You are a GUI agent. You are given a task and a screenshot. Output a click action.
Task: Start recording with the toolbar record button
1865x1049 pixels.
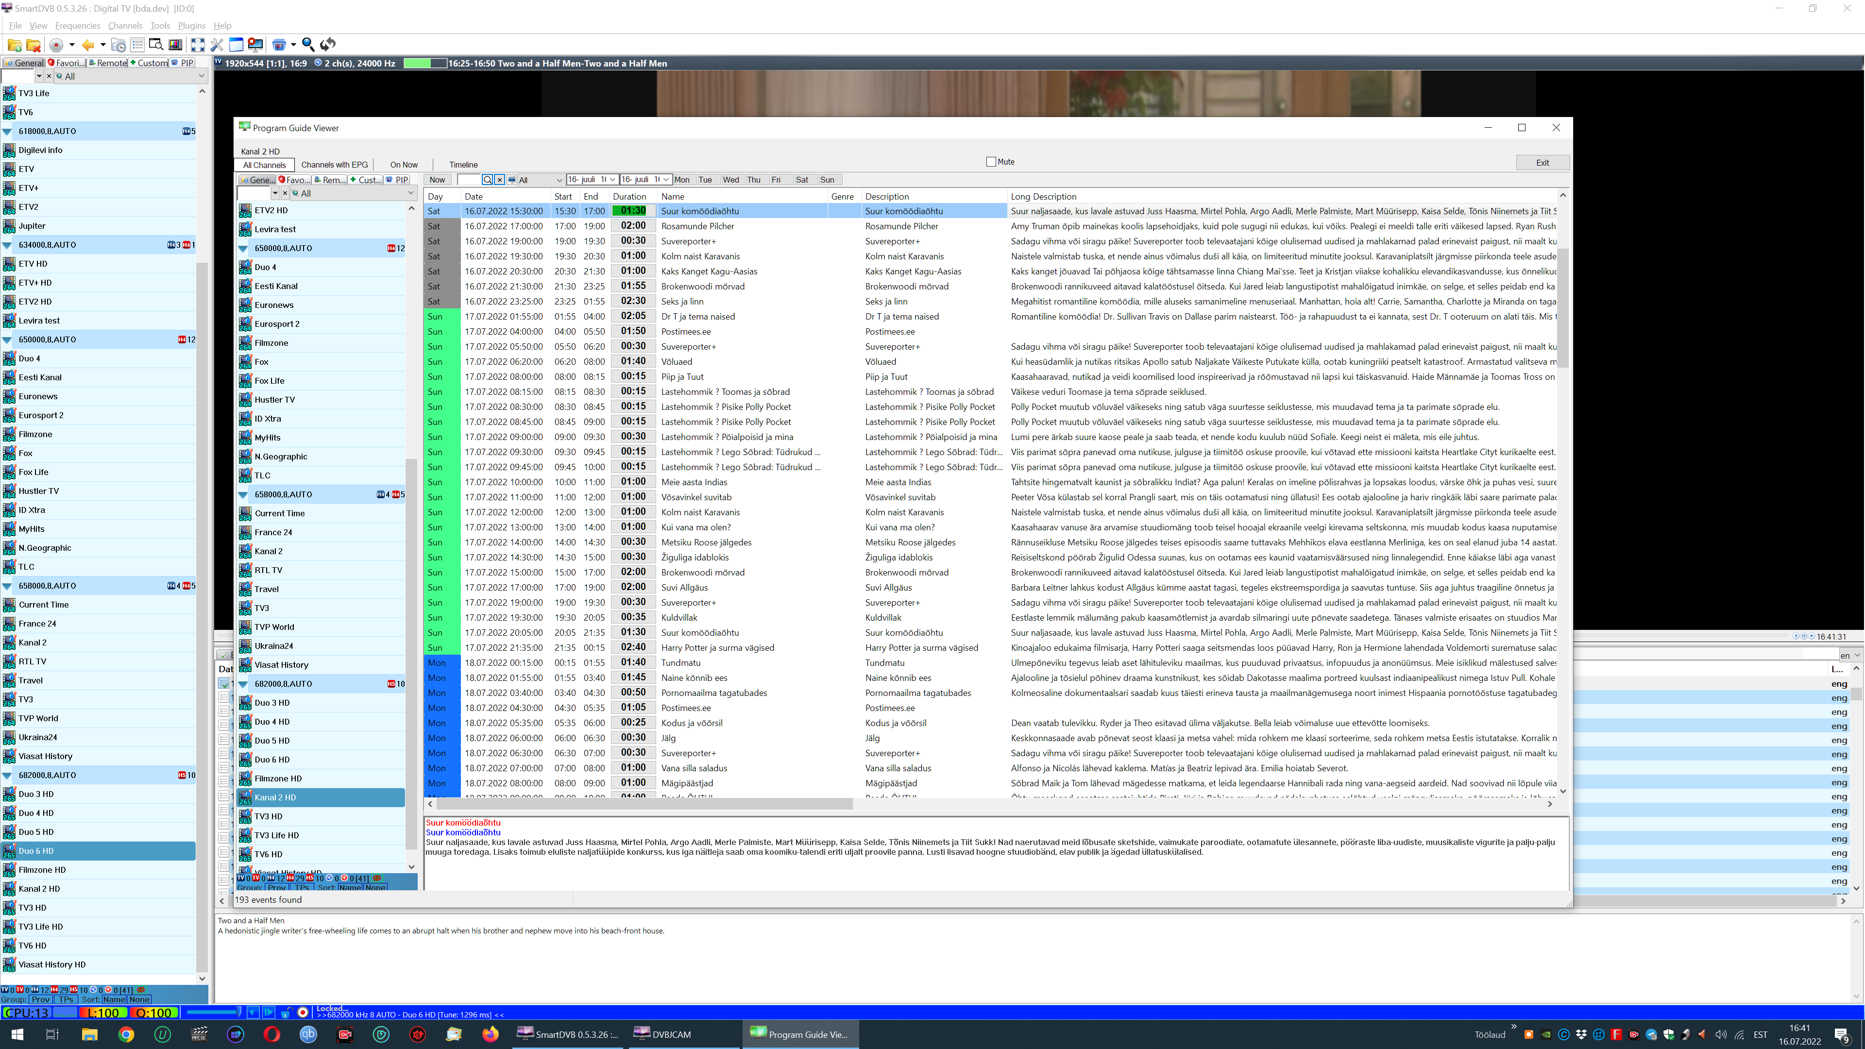(x=56, y=45)
